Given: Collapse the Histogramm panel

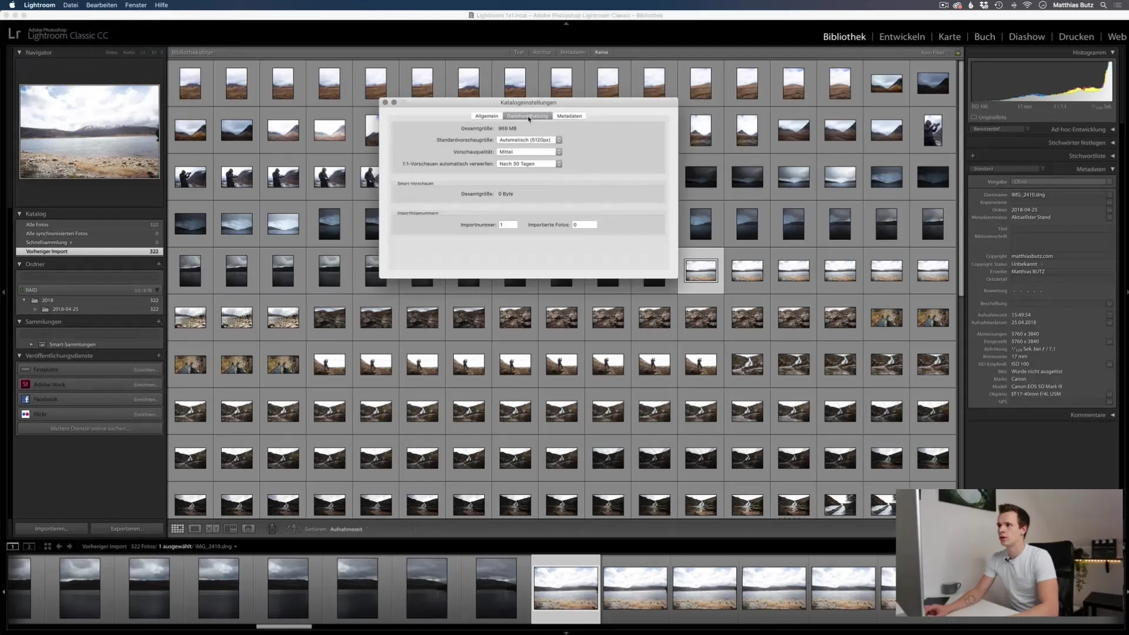Looking at the screenshot, I should pos(1113,52).
